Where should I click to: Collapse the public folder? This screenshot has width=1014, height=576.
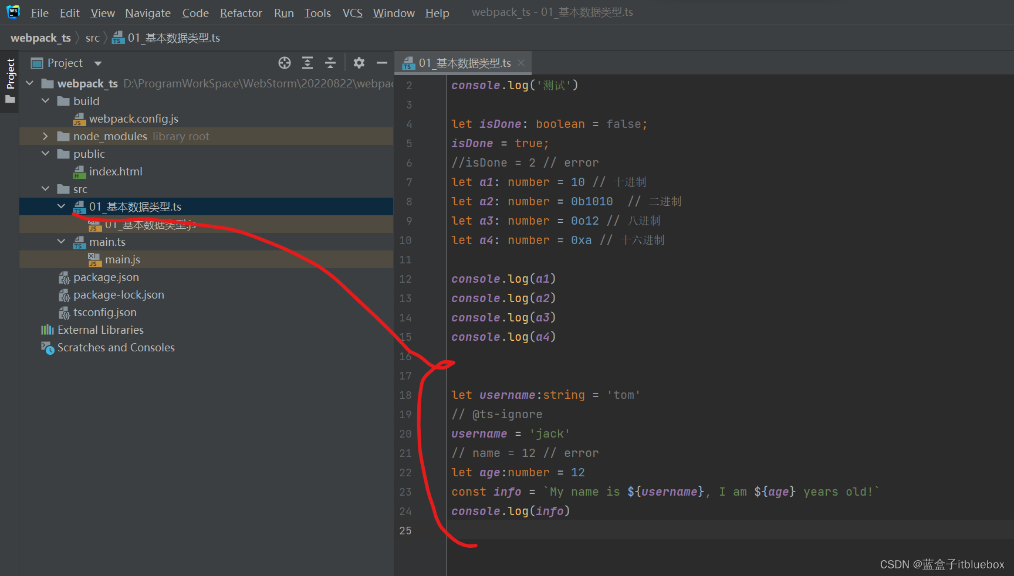pyautogui.click(x=45, y=154)
